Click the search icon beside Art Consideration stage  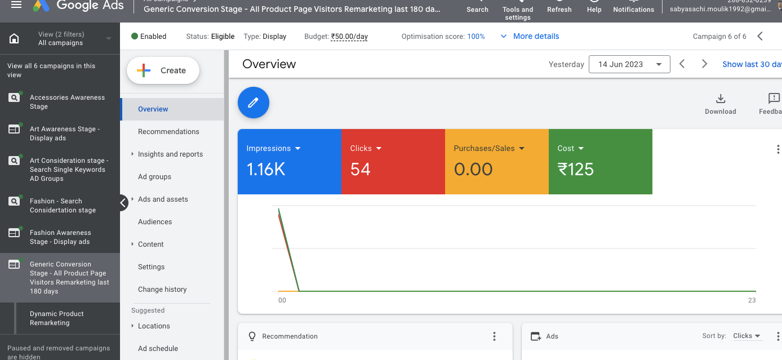point(14,161)
